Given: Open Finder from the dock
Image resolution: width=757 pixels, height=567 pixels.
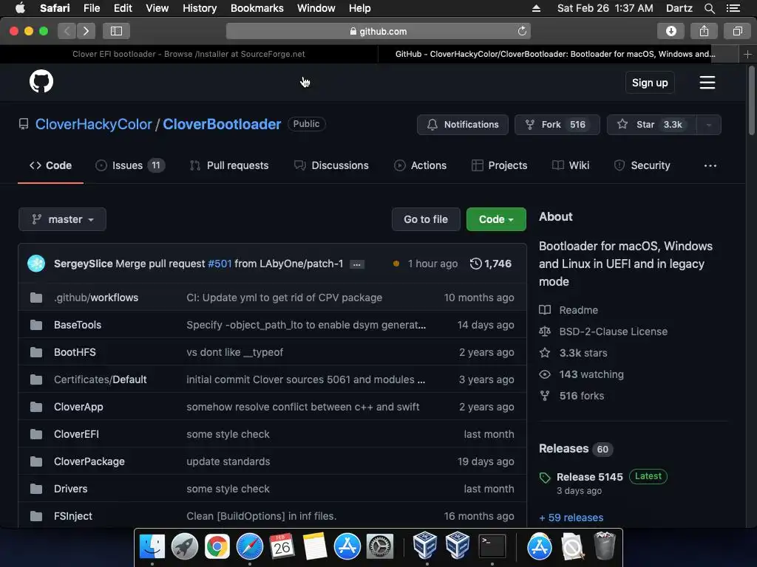Looking at the screenshot, I should (x=152, y=547).
